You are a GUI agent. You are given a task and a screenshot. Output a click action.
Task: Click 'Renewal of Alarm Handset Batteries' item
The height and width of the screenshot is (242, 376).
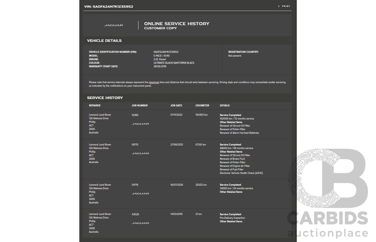(239, 133)
